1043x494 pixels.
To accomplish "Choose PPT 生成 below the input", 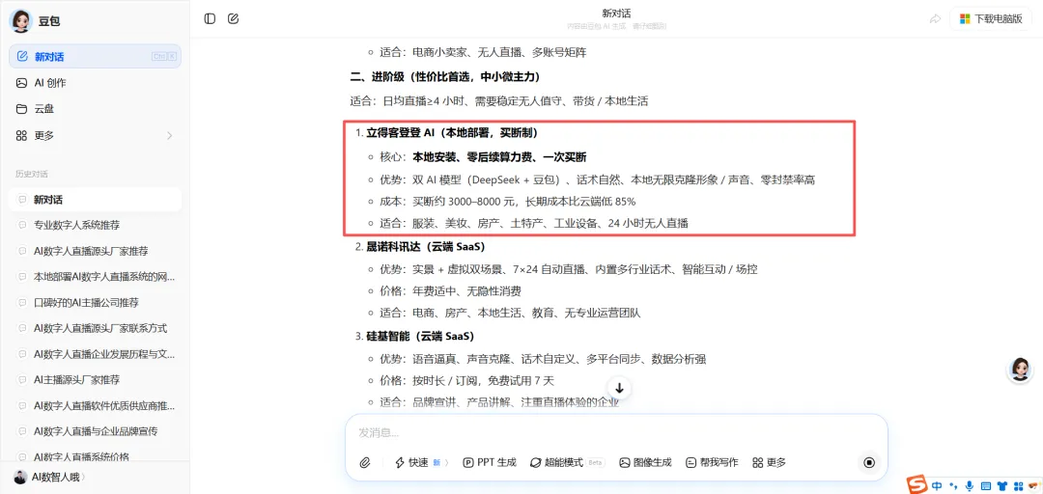I will pos(490,463).
